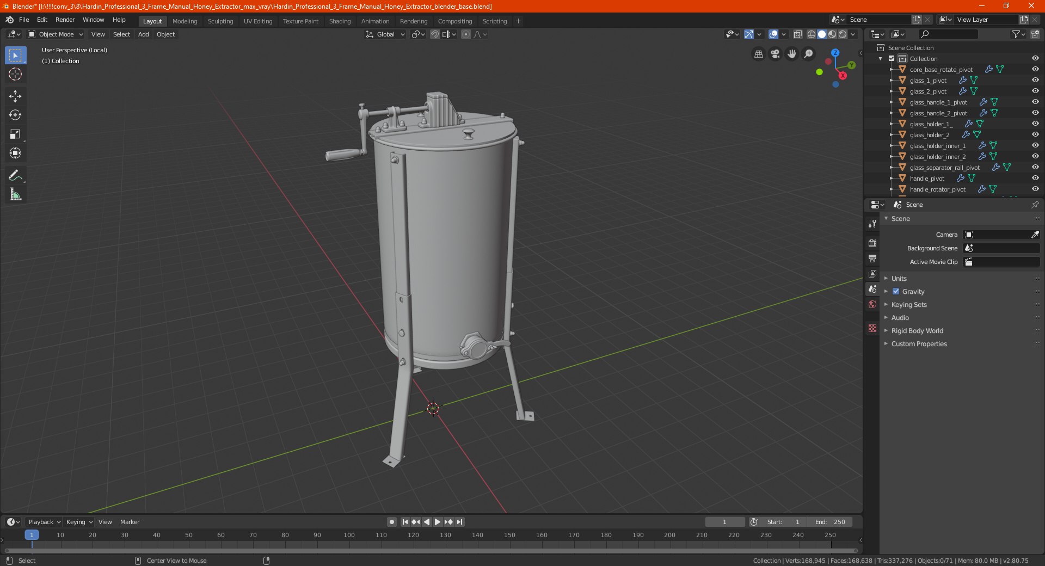Switch to material preview shading
Image resolution: width=1045 pixels, height=566 pixels.
(832, 34)
